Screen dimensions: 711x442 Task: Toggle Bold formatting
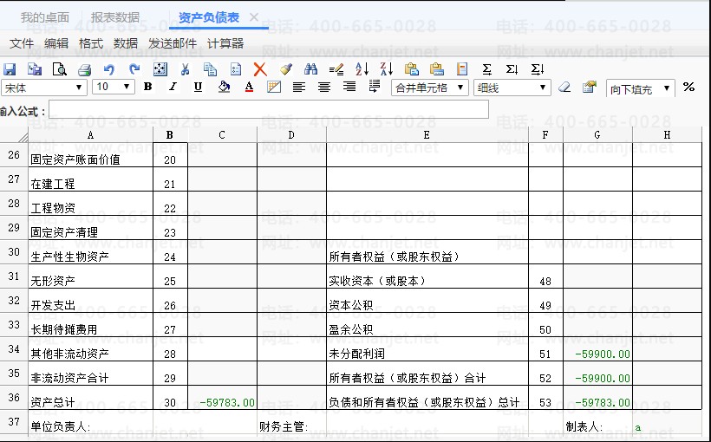pos(147,87)
